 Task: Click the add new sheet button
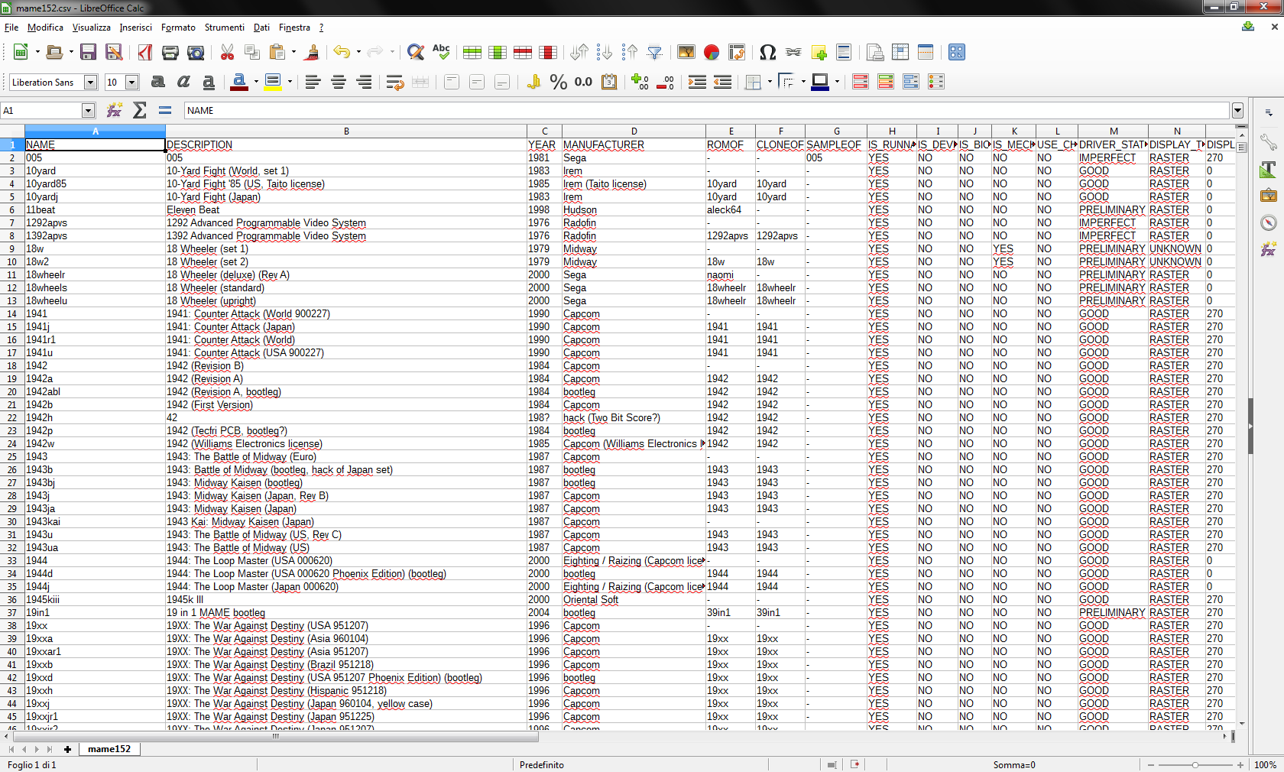[x=67, y=749]
